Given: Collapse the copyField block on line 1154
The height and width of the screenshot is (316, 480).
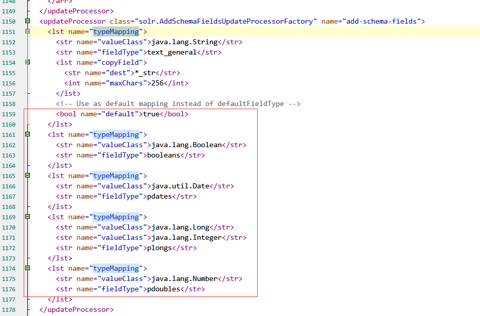Looking at the screenshot, I should [x=27, y=62].
